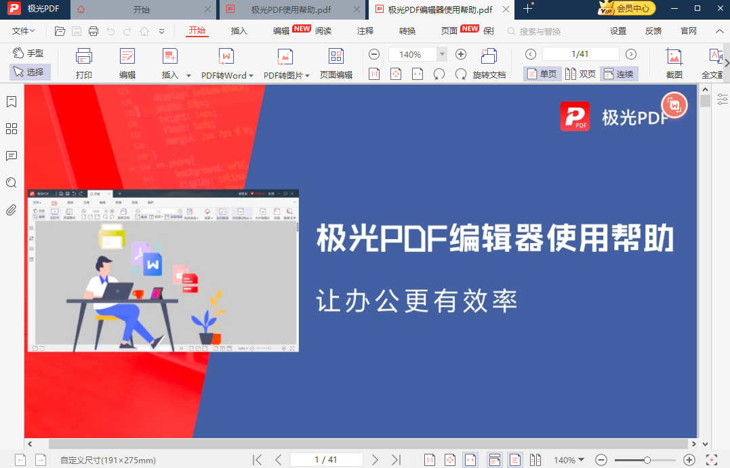Open Page Edit (页面编辑) tool
Screen dimensions: 730x468
(336, 63)
